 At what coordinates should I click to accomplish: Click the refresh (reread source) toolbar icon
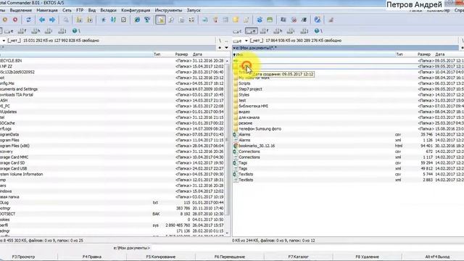(28, 20)
